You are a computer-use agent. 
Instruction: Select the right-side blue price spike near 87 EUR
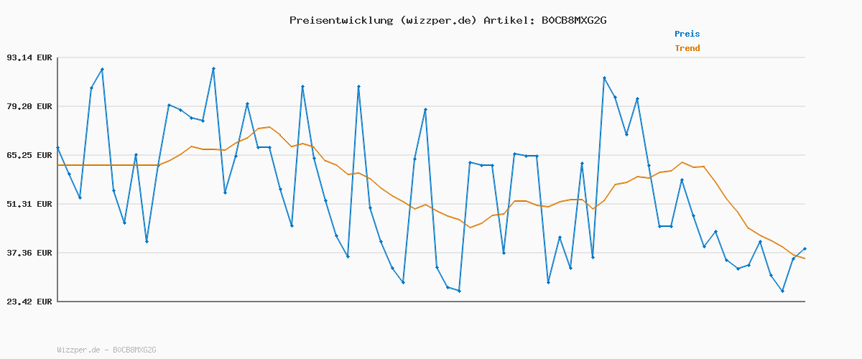pos(604,78)
